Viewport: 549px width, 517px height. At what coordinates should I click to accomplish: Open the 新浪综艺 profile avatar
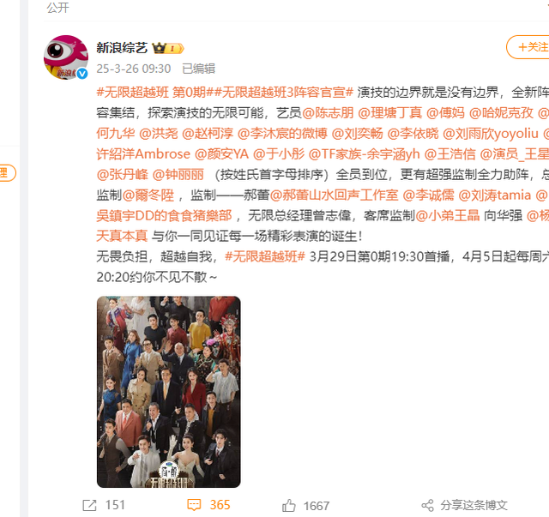tap(66, 57)
